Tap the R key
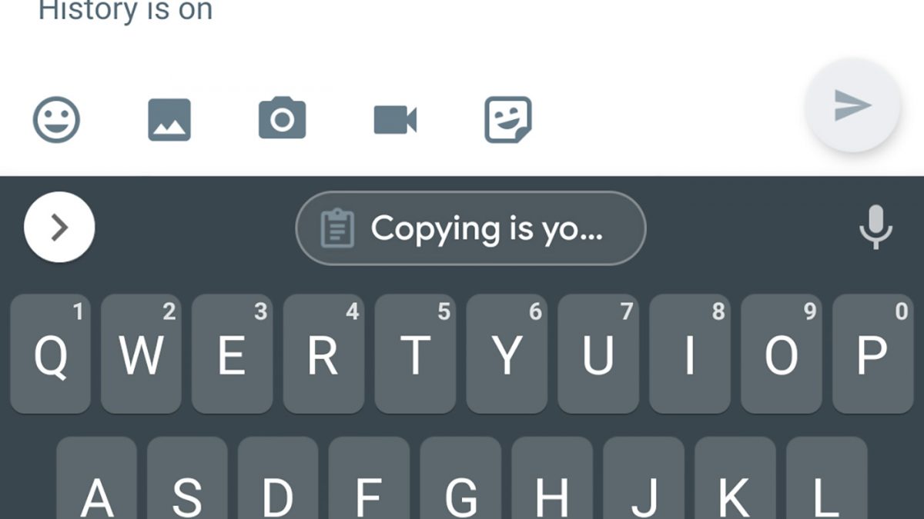Image resolution: width=924 pixels, height=519 pixels. point(324,354)
